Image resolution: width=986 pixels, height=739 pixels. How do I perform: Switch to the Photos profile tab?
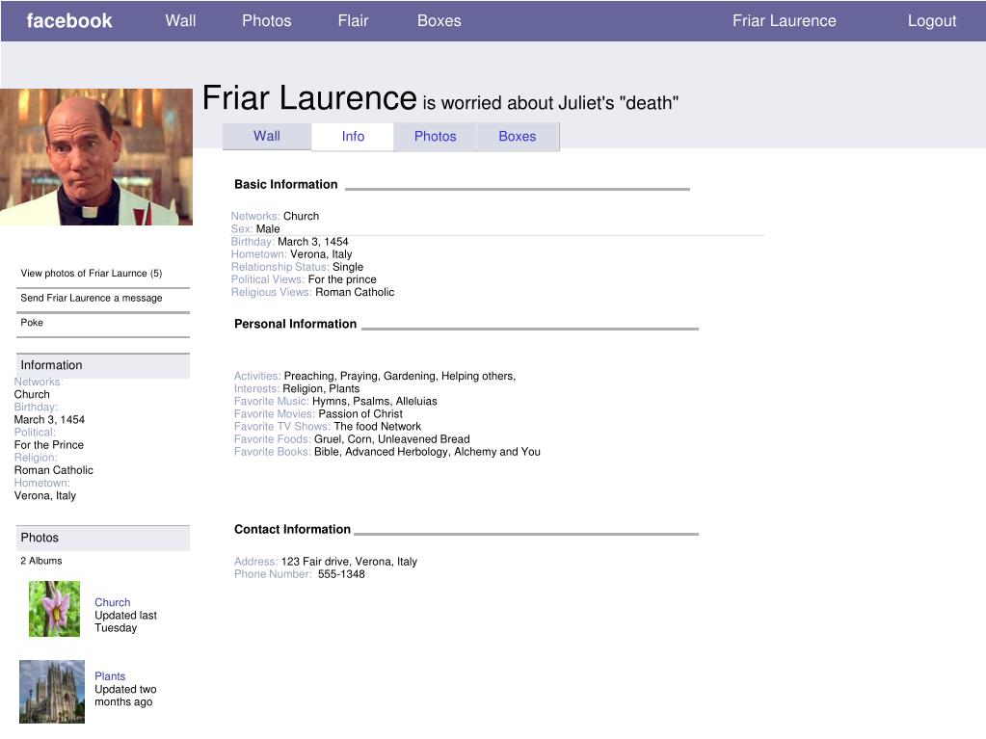[x=435, y=137]
